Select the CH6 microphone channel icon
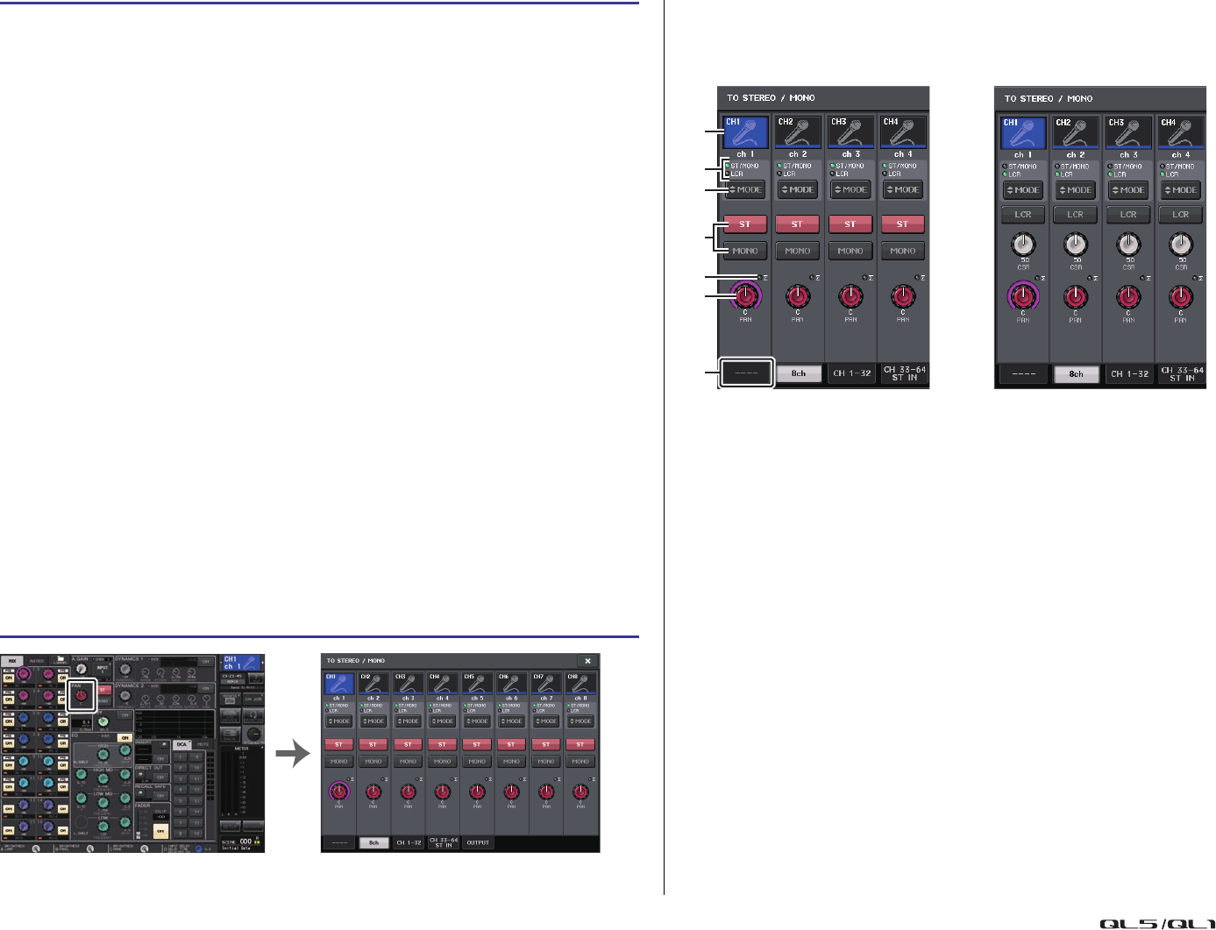Image resolution: width=1216 pixels, height=930 pixels. (511, 683)
